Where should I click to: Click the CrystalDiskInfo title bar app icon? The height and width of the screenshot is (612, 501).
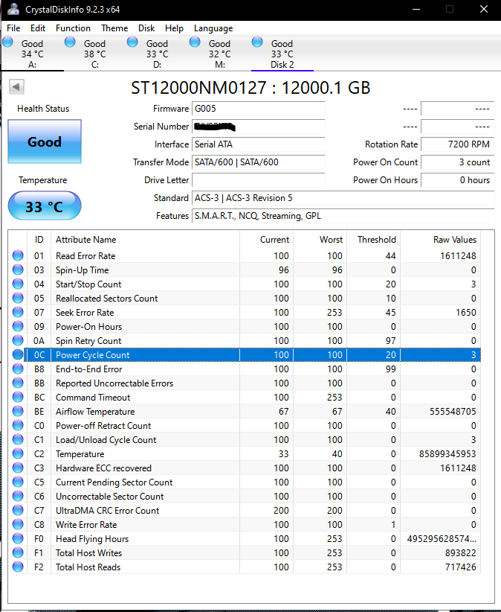coord(13,9)
